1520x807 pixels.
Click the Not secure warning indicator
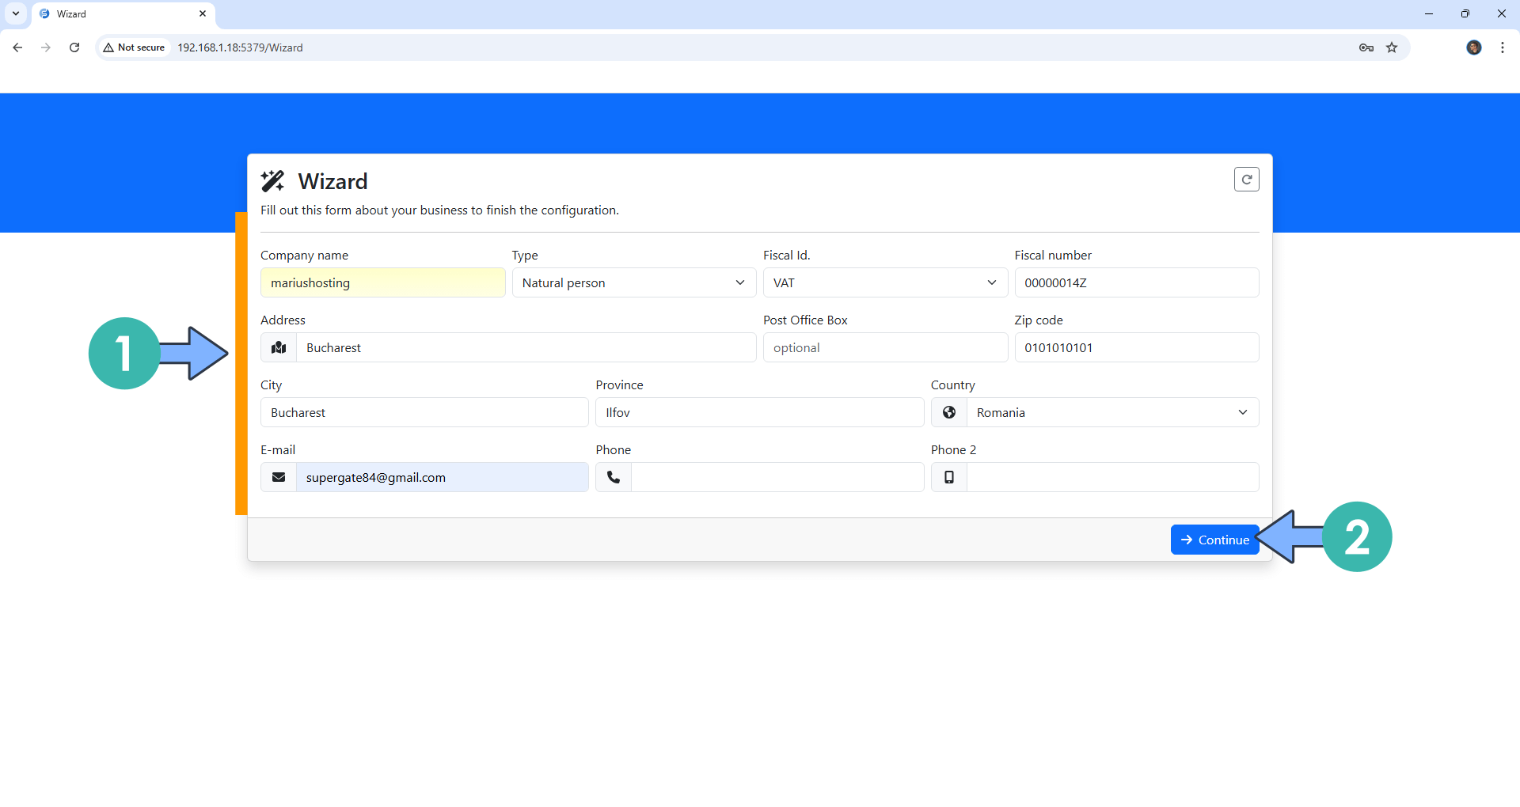pyautogui.click(x=133, y=47)
